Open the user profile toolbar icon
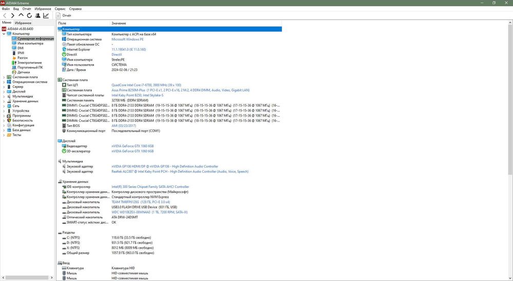 coord(37,15)
